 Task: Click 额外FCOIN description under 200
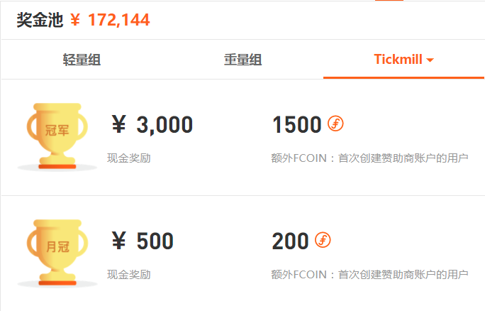(369, 275)
